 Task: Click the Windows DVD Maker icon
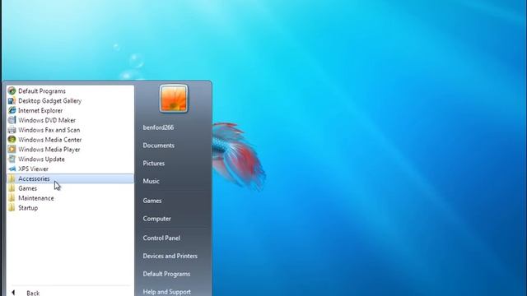(12, 120)
